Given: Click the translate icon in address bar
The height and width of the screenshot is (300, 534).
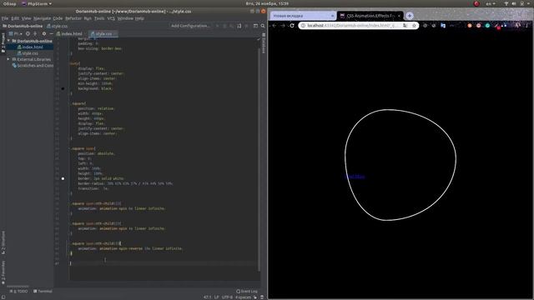Looking at the screenshot, I should pyautogui.click(x=405, y=26).
